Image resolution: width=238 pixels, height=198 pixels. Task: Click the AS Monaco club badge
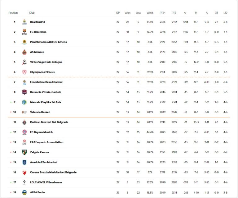pyautogui.click(x=24, y=52)
